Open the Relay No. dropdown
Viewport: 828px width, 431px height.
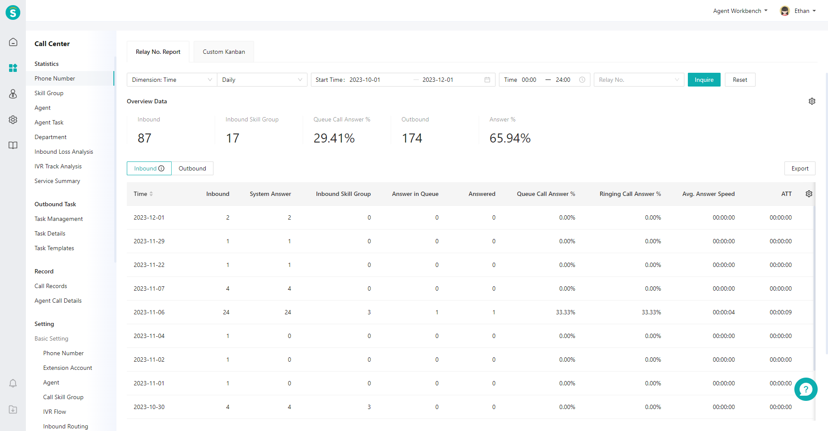639,80
